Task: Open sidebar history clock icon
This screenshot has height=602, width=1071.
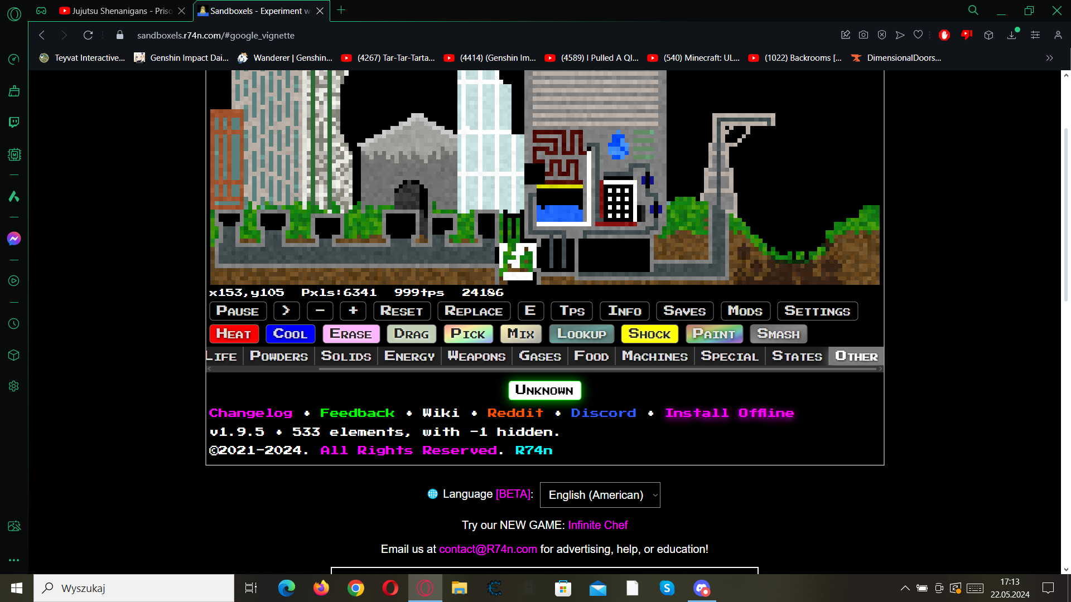Action: 14,324
